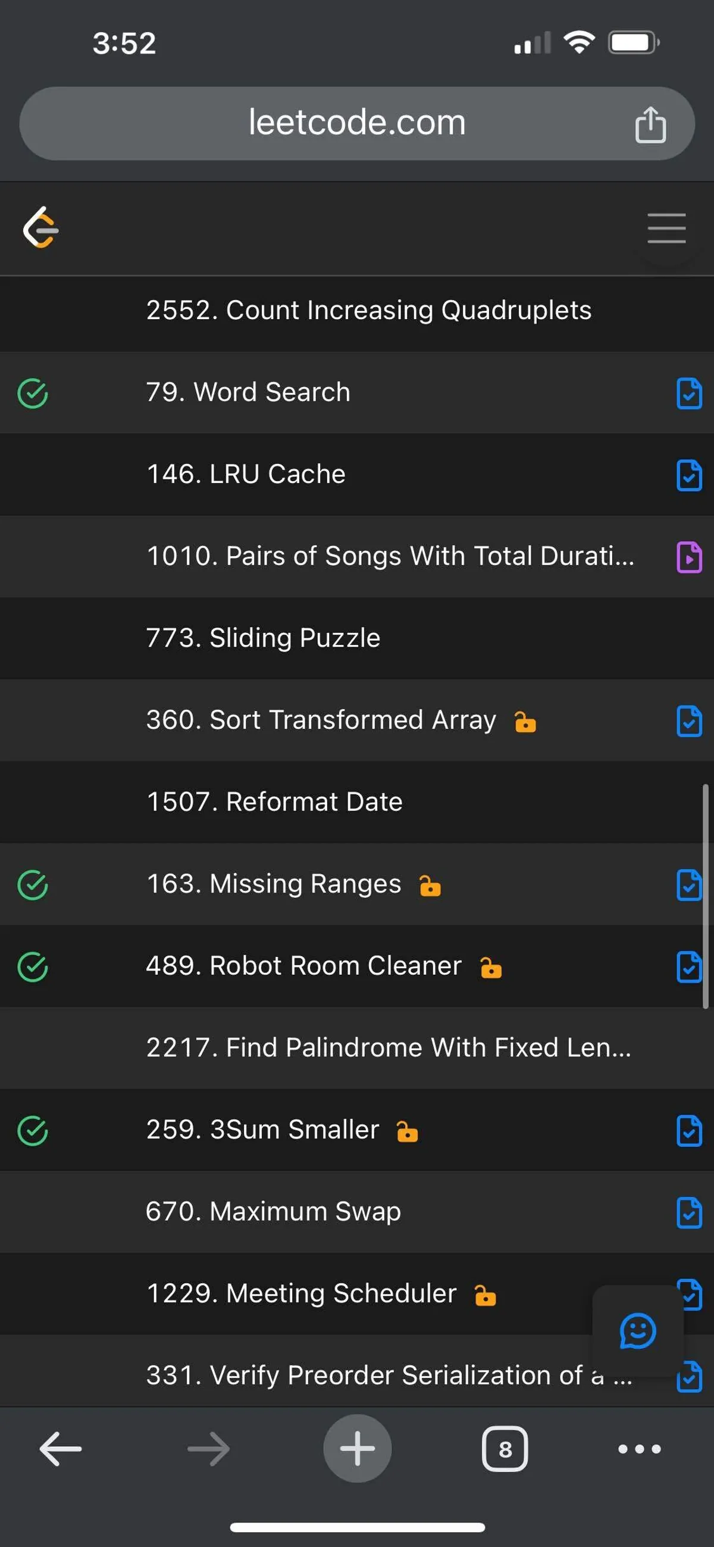Open the hamburger navigation menu
Screen dimensions: 714x1547
tap(666, 228)
